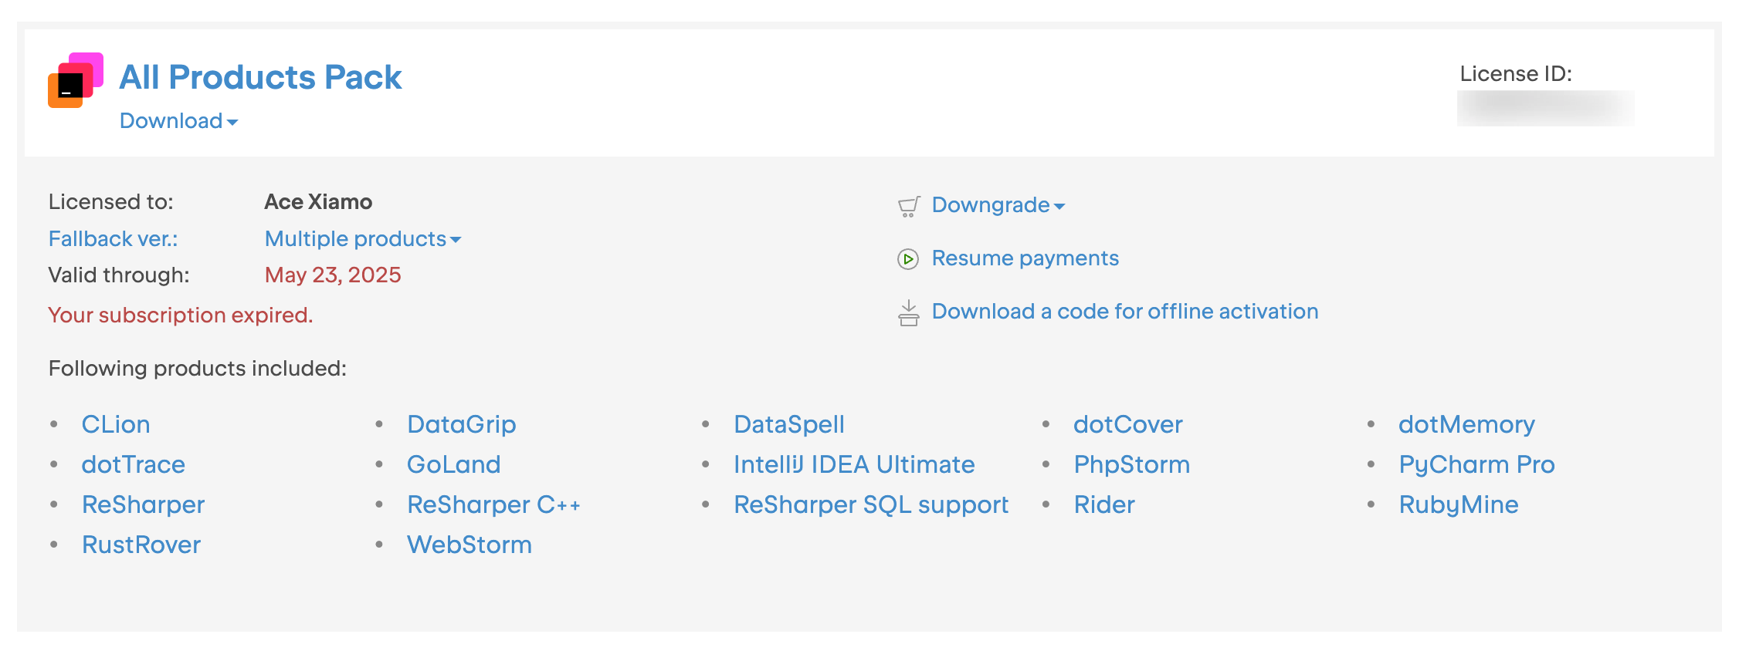This screenshot has height=651, width=1739.
Task: Click the green play icon for Resume payments
Action: [908, 259]
